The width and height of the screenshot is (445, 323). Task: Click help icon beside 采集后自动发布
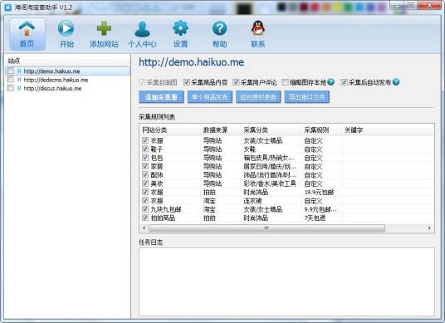coord(396,82)
